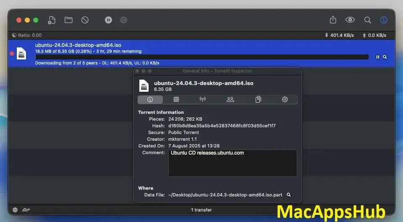
Task: Click the Inspector header ISO file icon
Action: pyautogui.click(x=144, y=85)
